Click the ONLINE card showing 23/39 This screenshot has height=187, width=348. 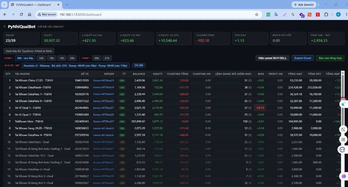pyautogui.click(x=21, y=38)
